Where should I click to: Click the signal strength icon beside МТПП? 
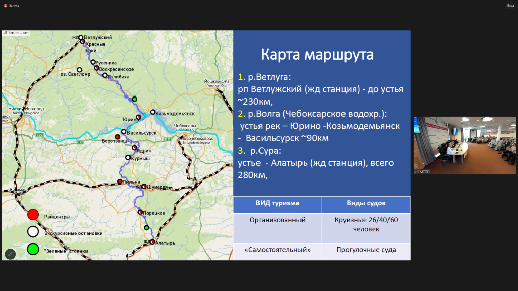point(417,172)
